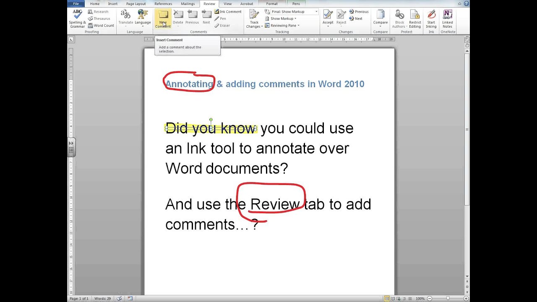Click the zoom slider handle
This screenshot has height=302, width=537.
[x=448, y=299]
